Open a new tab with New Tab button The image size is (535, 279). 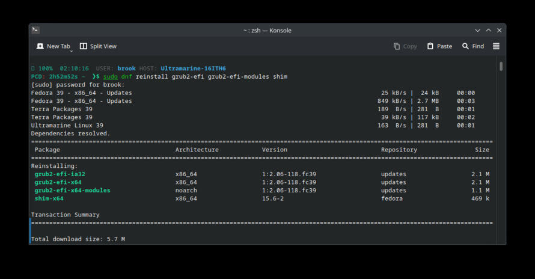pos(53,46)
